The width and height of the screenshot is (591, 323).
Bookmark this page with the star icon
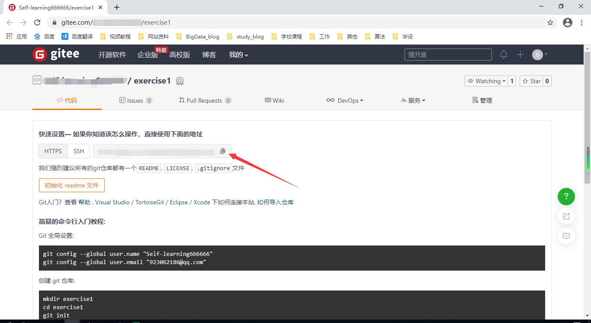(550, 23)
